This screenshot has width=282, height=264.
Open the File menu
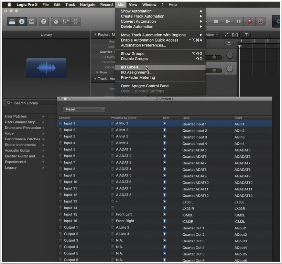pyautogui.click(x=45, y=4)
